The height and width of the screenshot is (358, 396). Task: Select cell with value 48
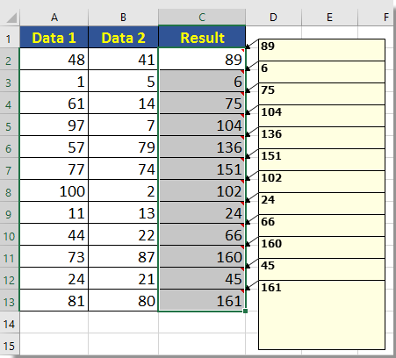coord(54,59)
